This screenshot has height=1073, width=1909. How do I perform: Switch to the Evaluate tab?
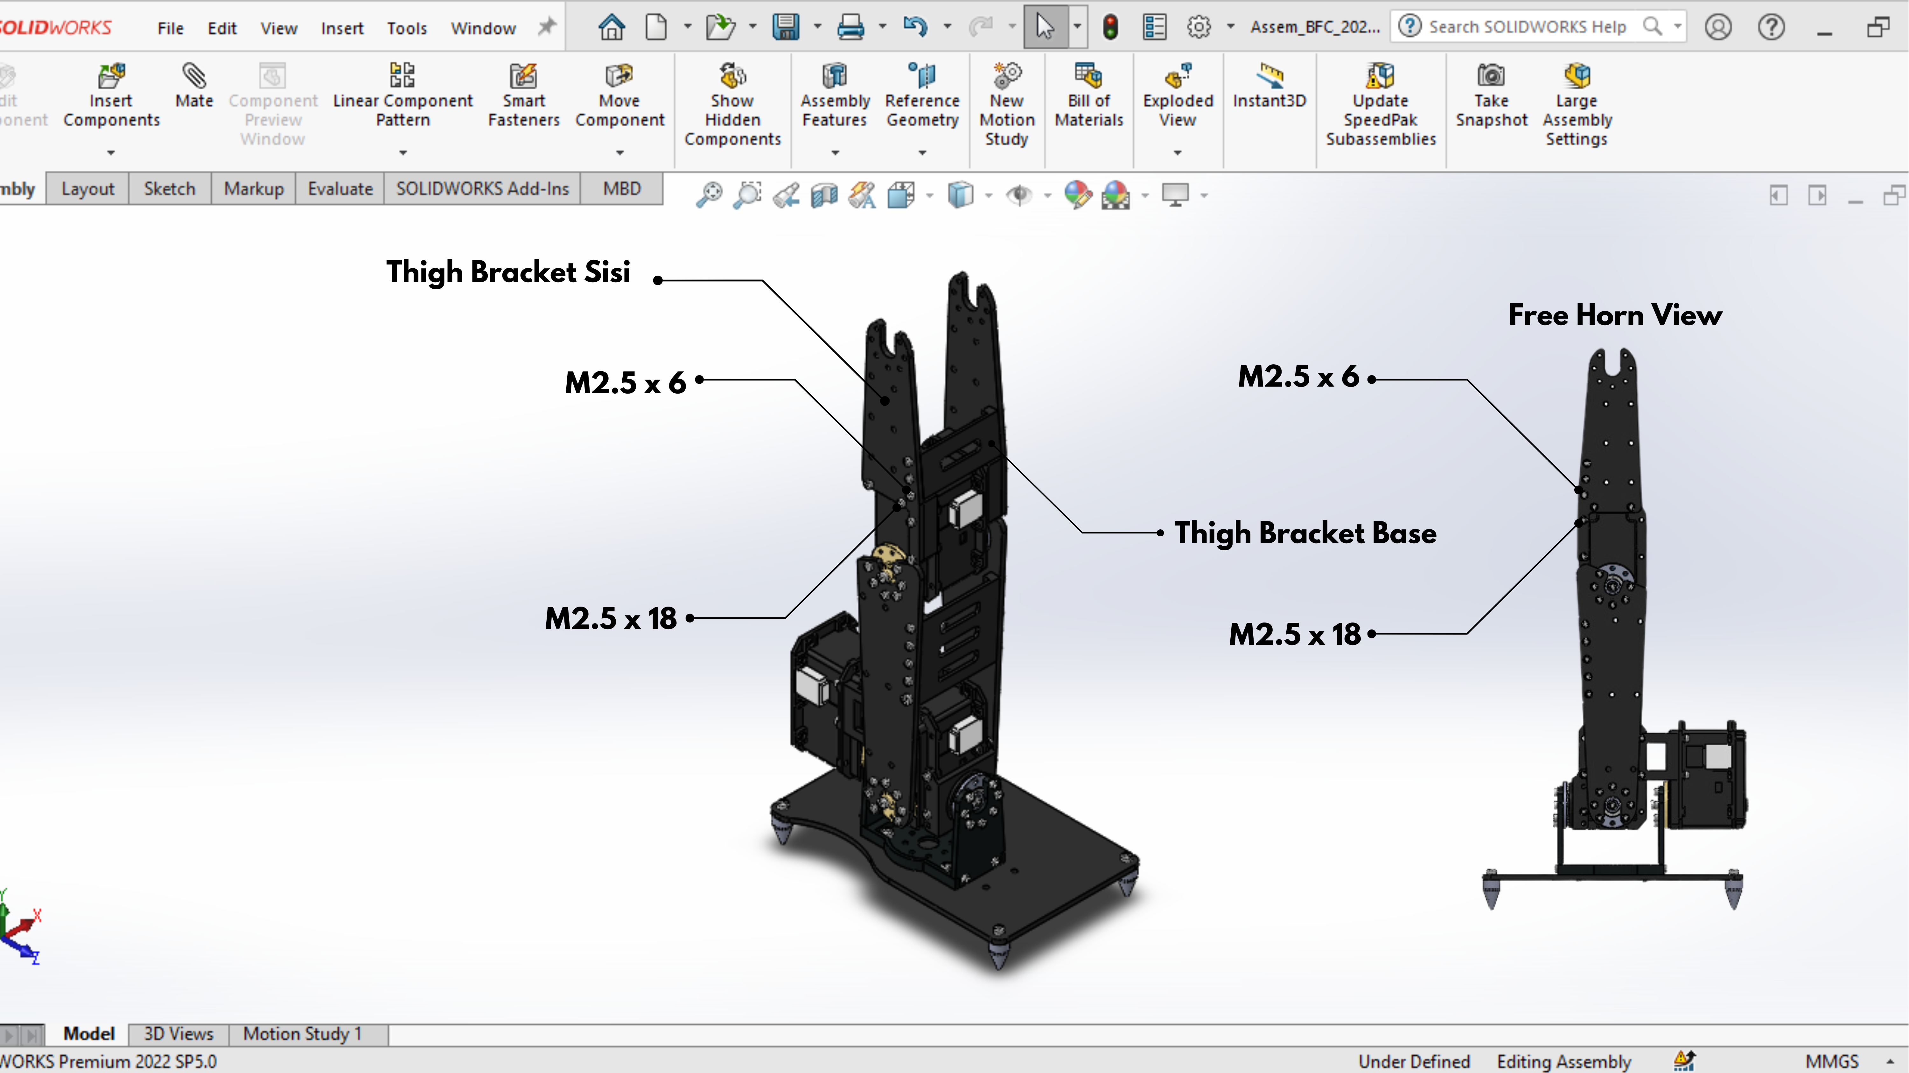pos(339,189)
